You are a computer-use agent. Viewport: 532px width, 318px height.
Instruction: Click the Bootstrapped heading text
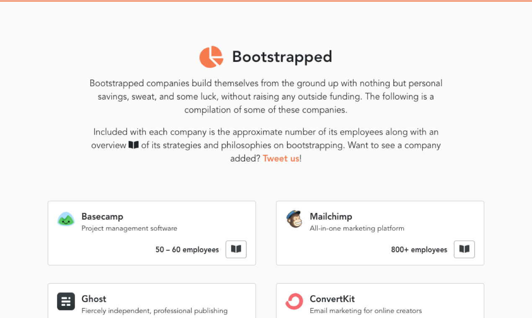(281, 57)
